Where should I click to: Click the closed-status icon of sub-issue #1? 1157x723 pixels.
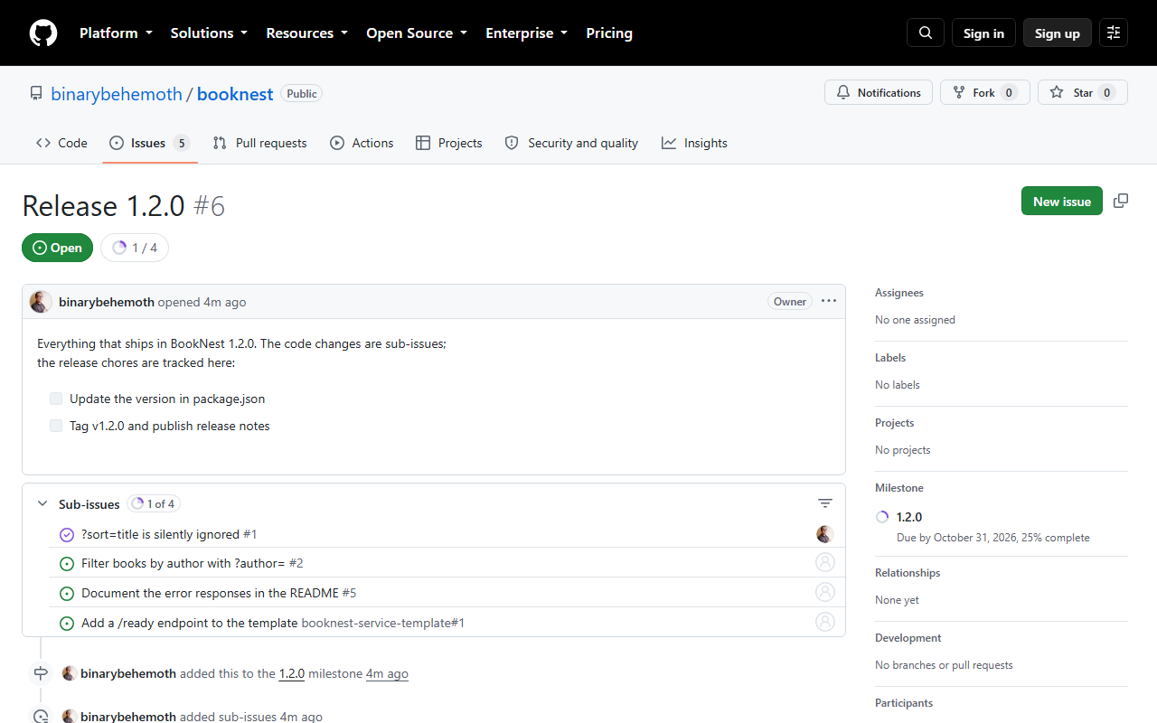pyautogui.click(x=66, y=534)
